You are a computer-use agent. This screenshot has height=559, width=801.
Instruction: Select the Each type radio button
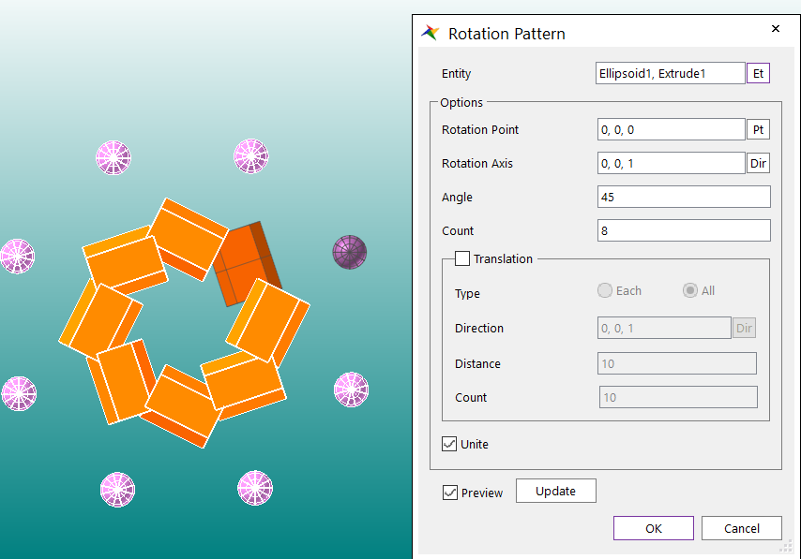coord(605,290)
